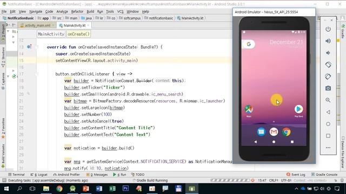
Task: Open Windows Start menu
Action: pos(6,189)
